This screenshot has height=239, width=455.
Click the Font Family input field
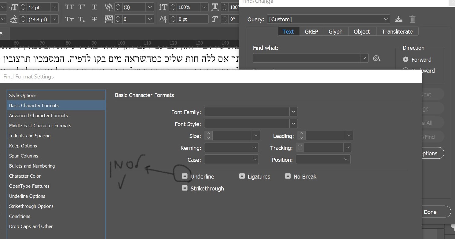pyautogui.click(x=247, y=112)
